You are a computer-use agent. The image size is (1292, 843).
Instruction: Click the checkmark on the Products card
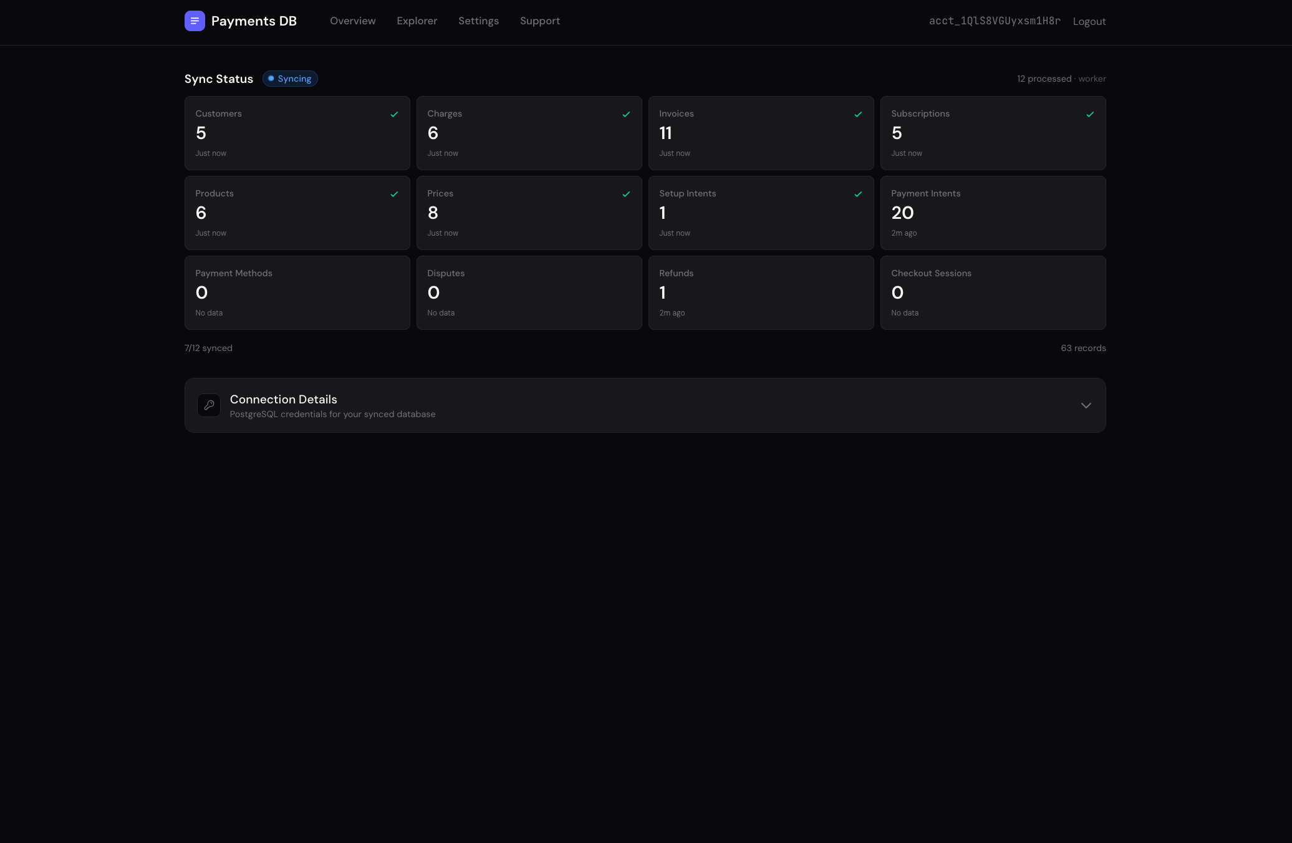click(394, 194)
